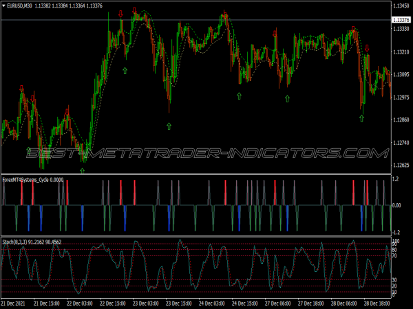413x309 pixels.
Task: Click the EURUSD,M30 chart title text
Action: point(19,5)
